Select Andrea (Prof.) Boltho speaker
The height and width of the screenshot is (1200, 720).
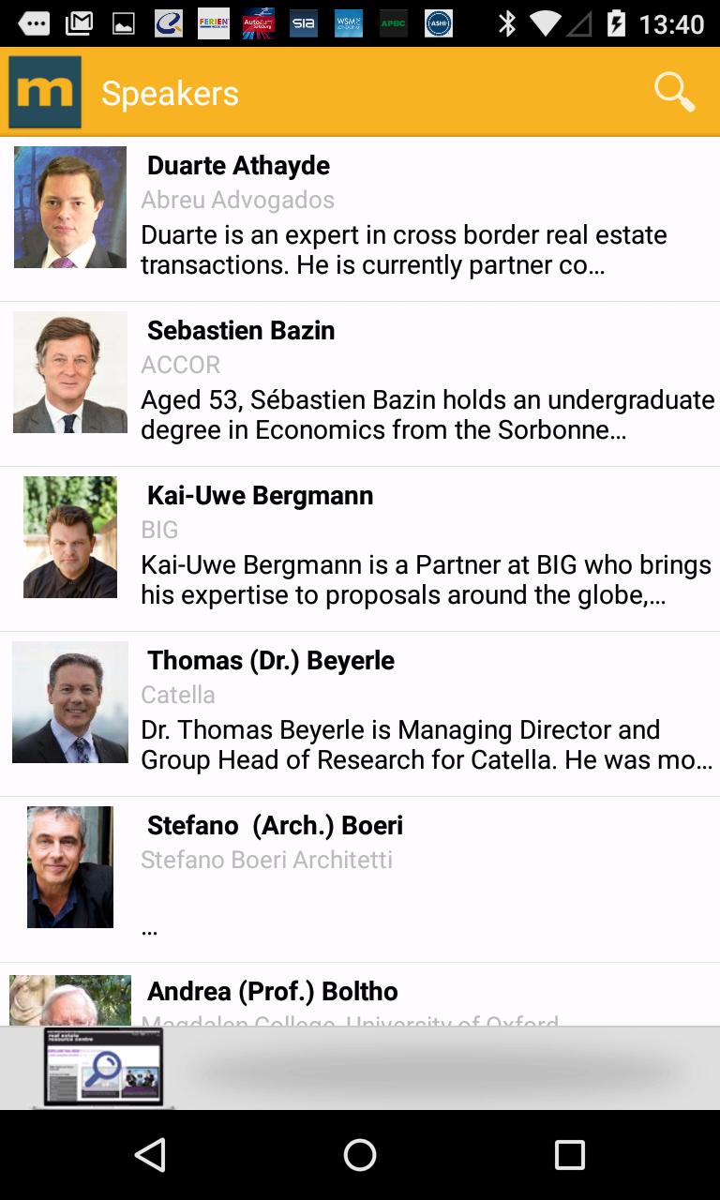(272, 991)
